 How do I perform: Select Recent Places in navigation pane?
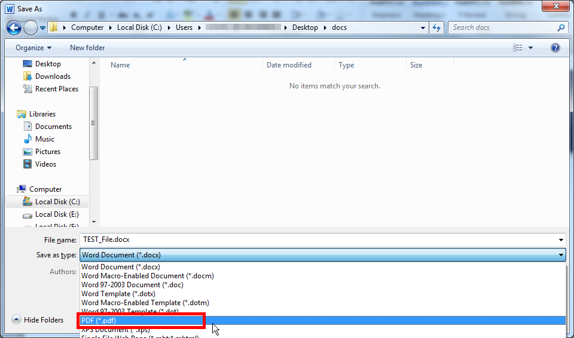pos(56,89)
